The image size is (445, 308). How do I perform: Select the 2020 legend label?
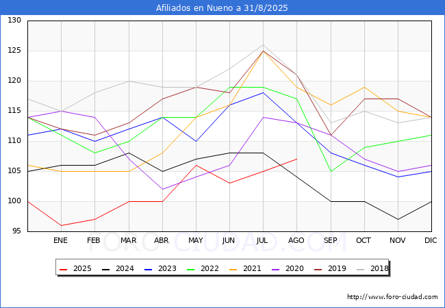(294, 268)
